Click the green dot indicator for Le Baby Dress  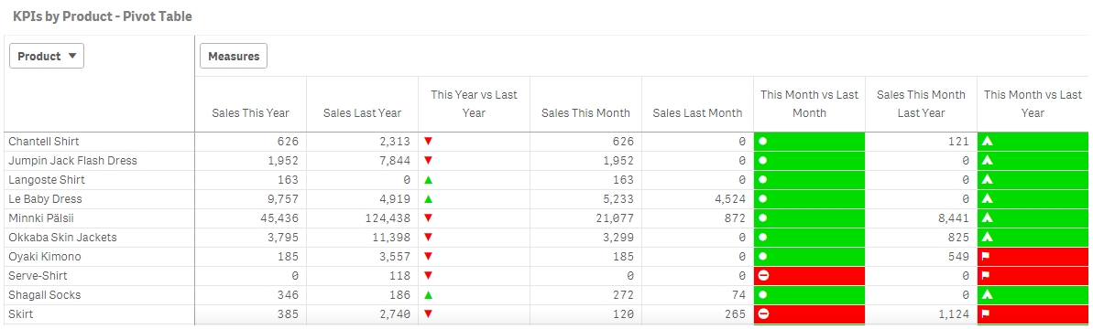point(763,199)
